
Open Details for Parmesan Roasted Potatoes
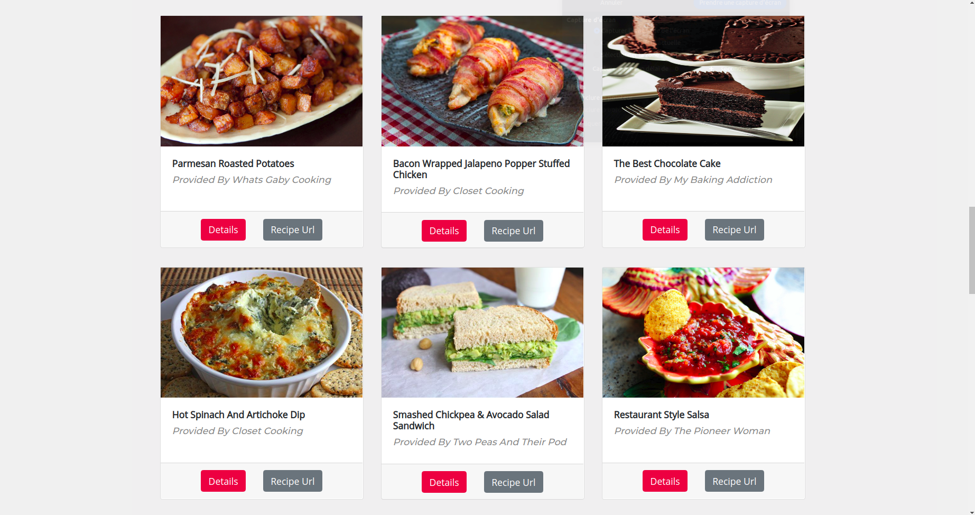coord(223,230)
